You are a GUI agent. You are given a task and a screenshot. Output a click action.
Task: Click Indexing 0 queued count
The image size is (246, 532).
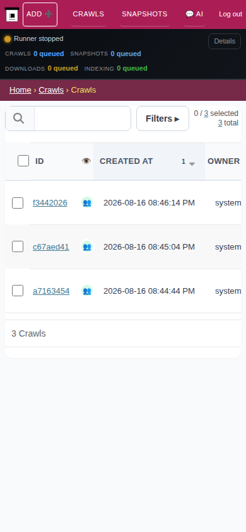132,68
